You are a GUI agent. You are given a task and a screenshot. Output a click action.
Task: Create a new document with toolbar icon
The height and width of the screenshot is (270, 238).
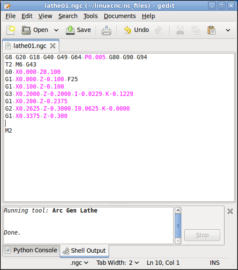pos(11,30)
